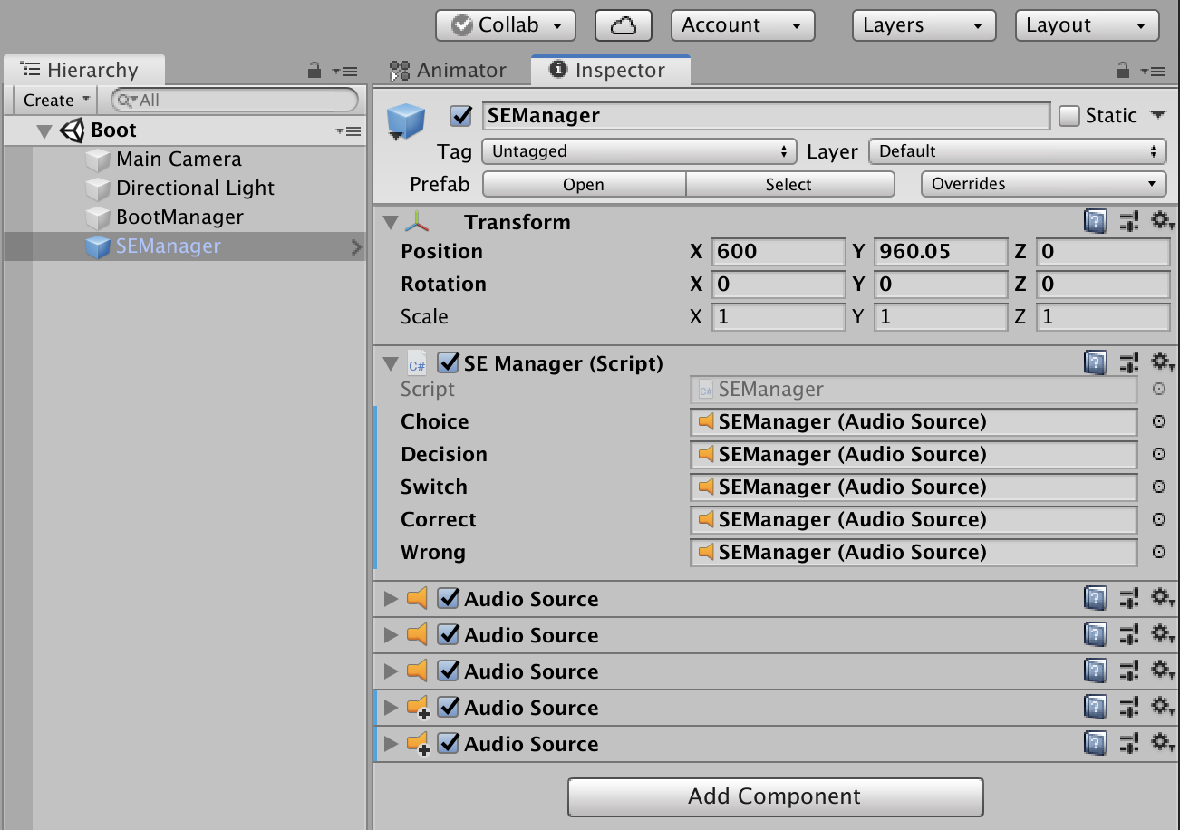Open the Account dropdown
The width and height of the screenshot is (1180, 830).
[x=743, y=25]
